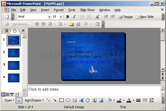Open the Slide Show menu
Screen dimensions: 166x111
tap(87, 10)
